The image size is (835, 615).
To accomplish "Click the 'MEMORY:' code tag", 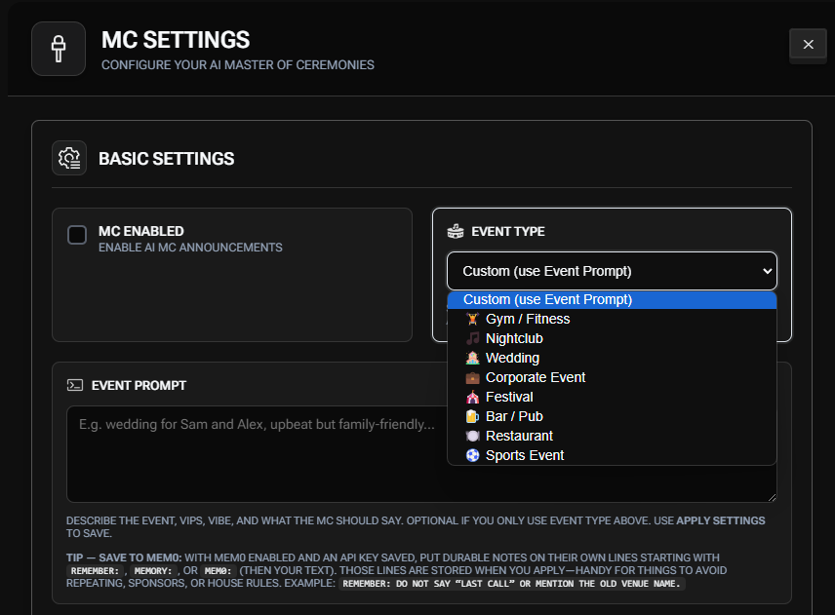I will point(153,571).
